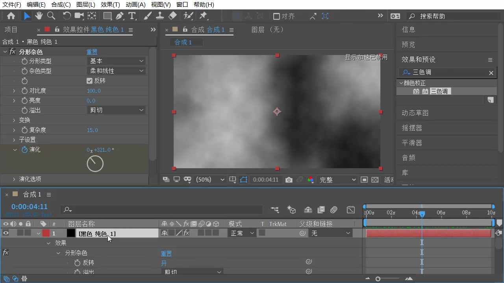Enable frame blending for timeline layers
The width and height of the screenshot is (504, 283).
(x=321, y=210)
